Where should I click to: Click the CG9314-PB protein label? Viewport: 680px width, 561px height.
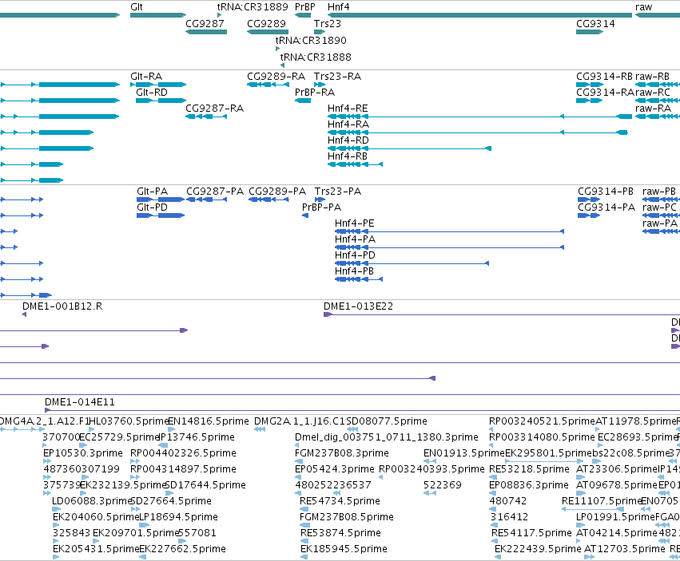(606, 192)
